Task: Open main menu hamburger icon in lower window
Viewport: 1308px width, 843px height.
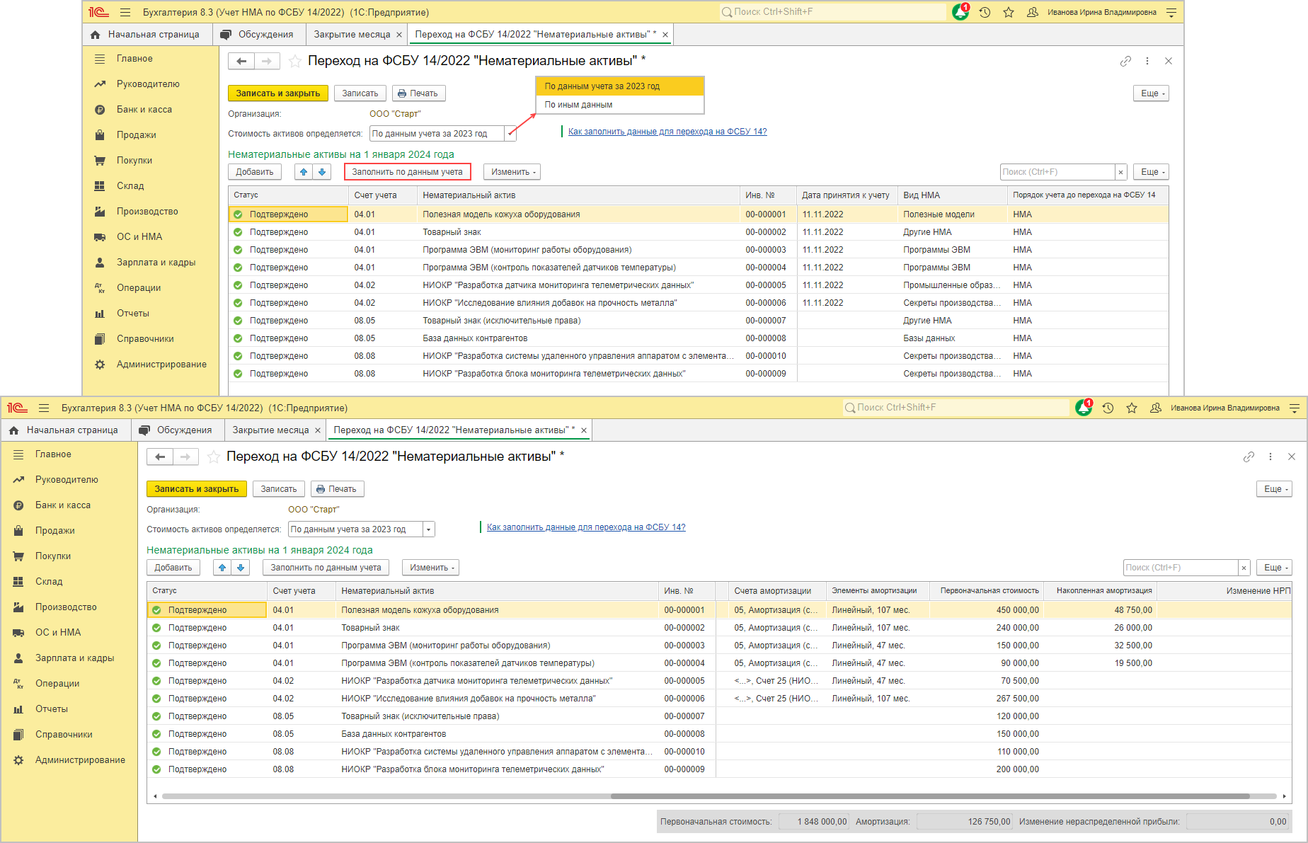Action: click(x=44, y=408)
